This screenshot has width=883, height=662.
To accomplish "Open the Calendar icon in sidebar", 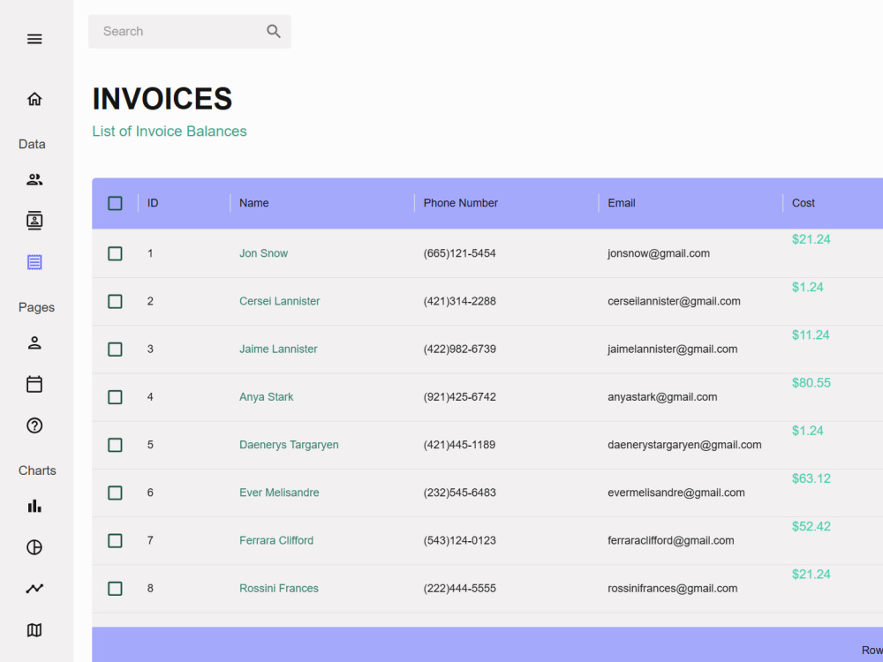I will pos(34,384).
